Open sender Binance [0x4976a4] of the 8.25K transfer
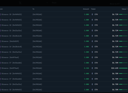128x93 pixels. pyautogui.click(x=10, y=68)
